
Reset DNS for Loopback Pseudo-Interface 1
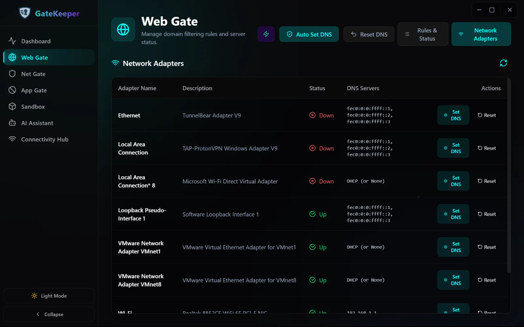(487, 214)
